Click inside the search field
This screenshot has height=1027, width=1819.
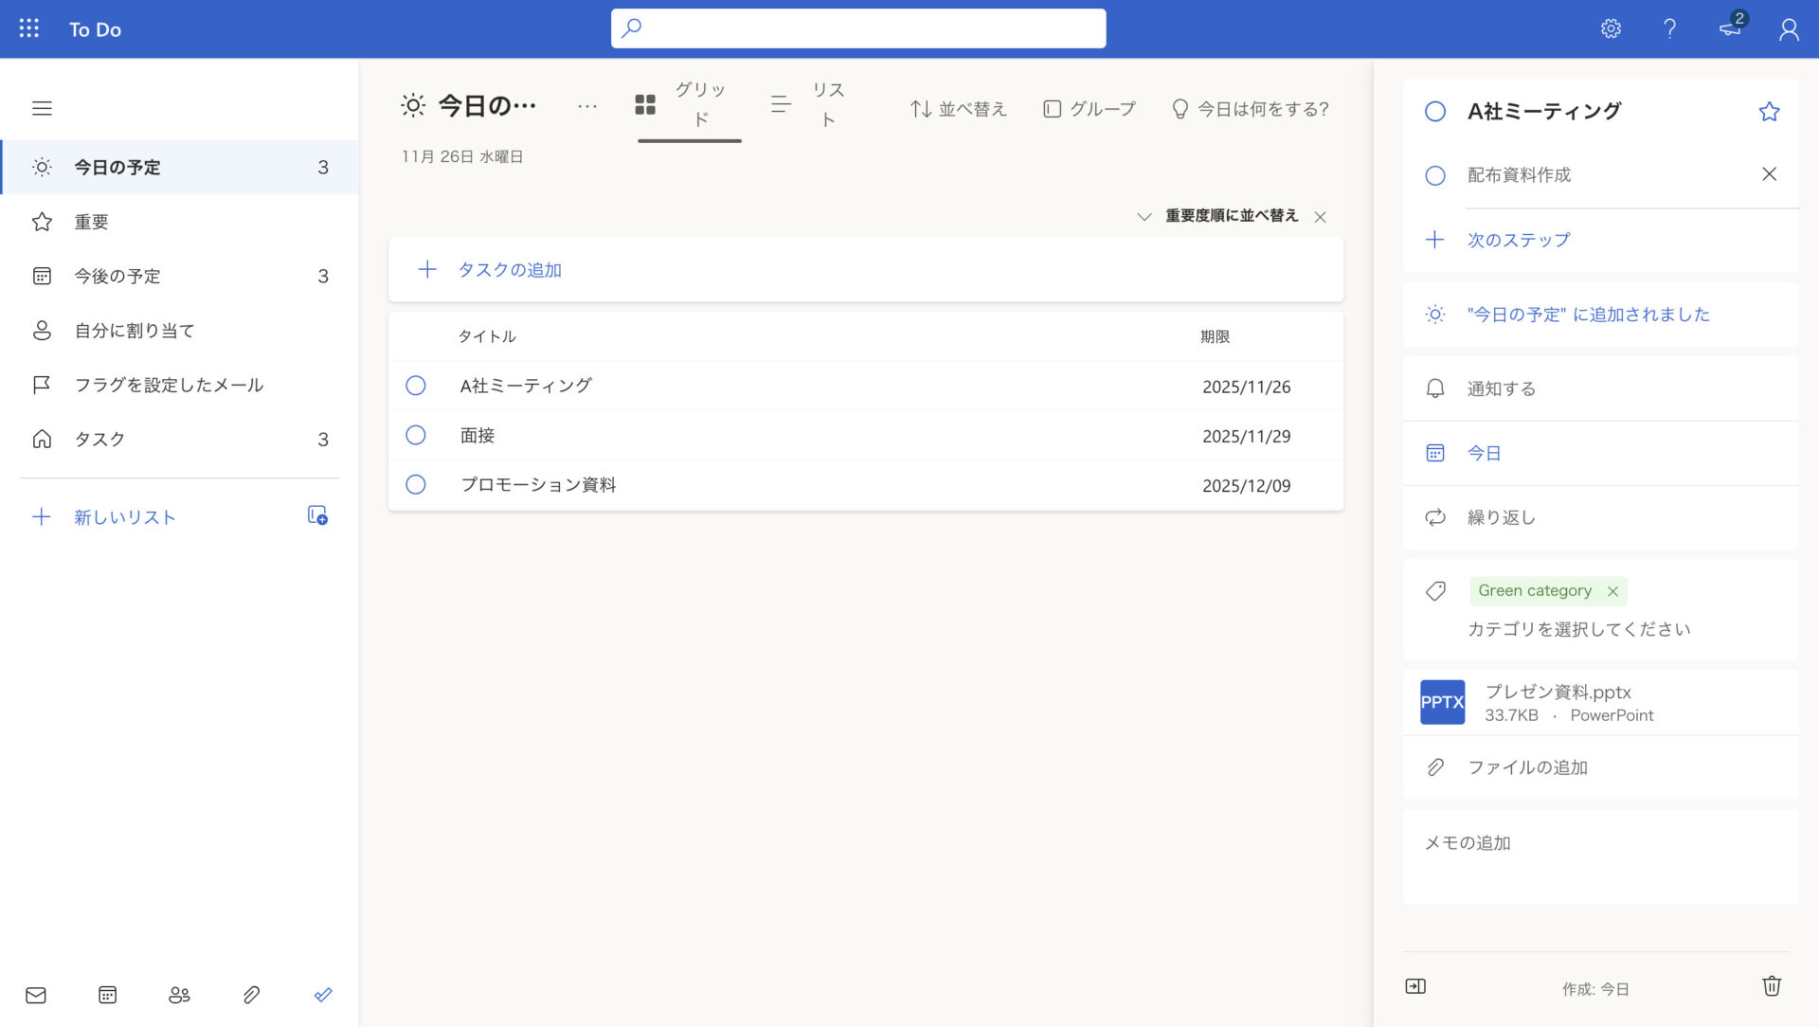pyautogui.click(x=857, y=28)
